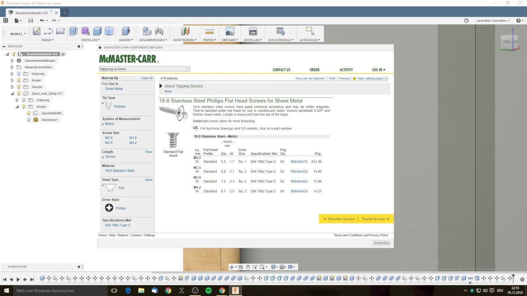Uncheck the 19 mm length filter

[x=103, y=157]
